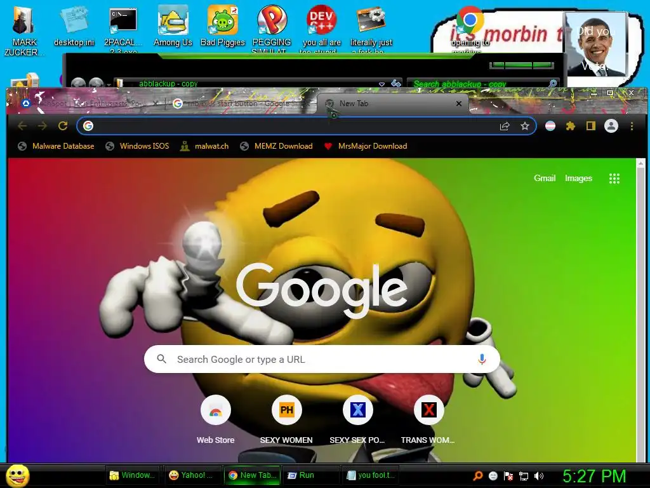Open the side panel icon in Chrome toolbar

[x=591, y=126]
